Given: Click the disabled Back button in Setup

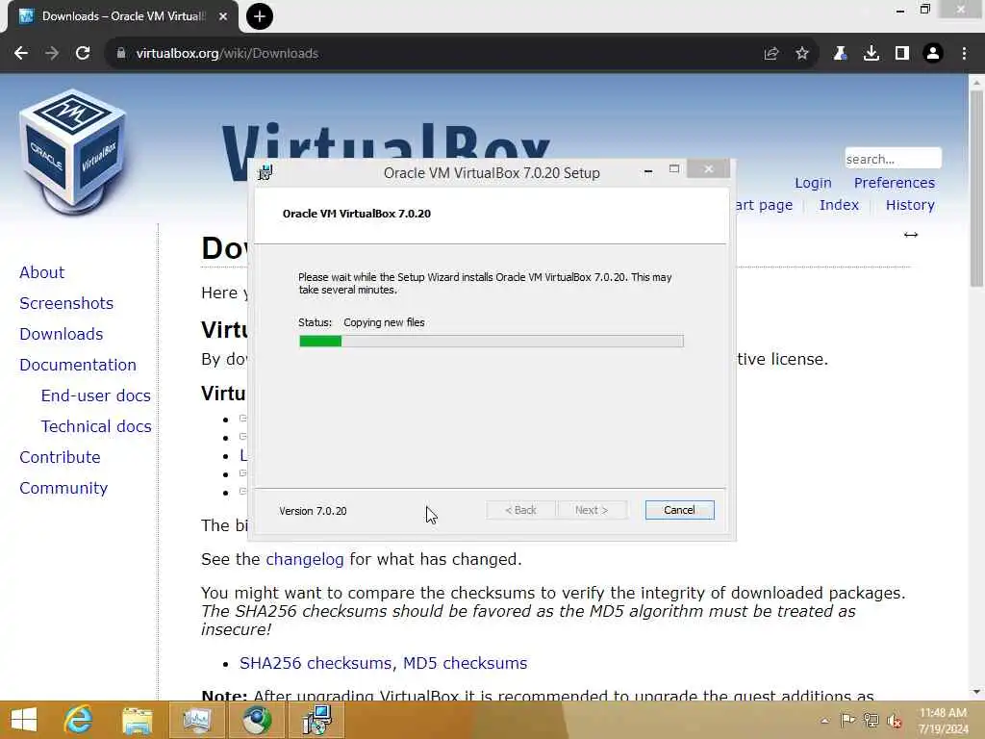Looking at the screenshot, I should tap(520, 510).
